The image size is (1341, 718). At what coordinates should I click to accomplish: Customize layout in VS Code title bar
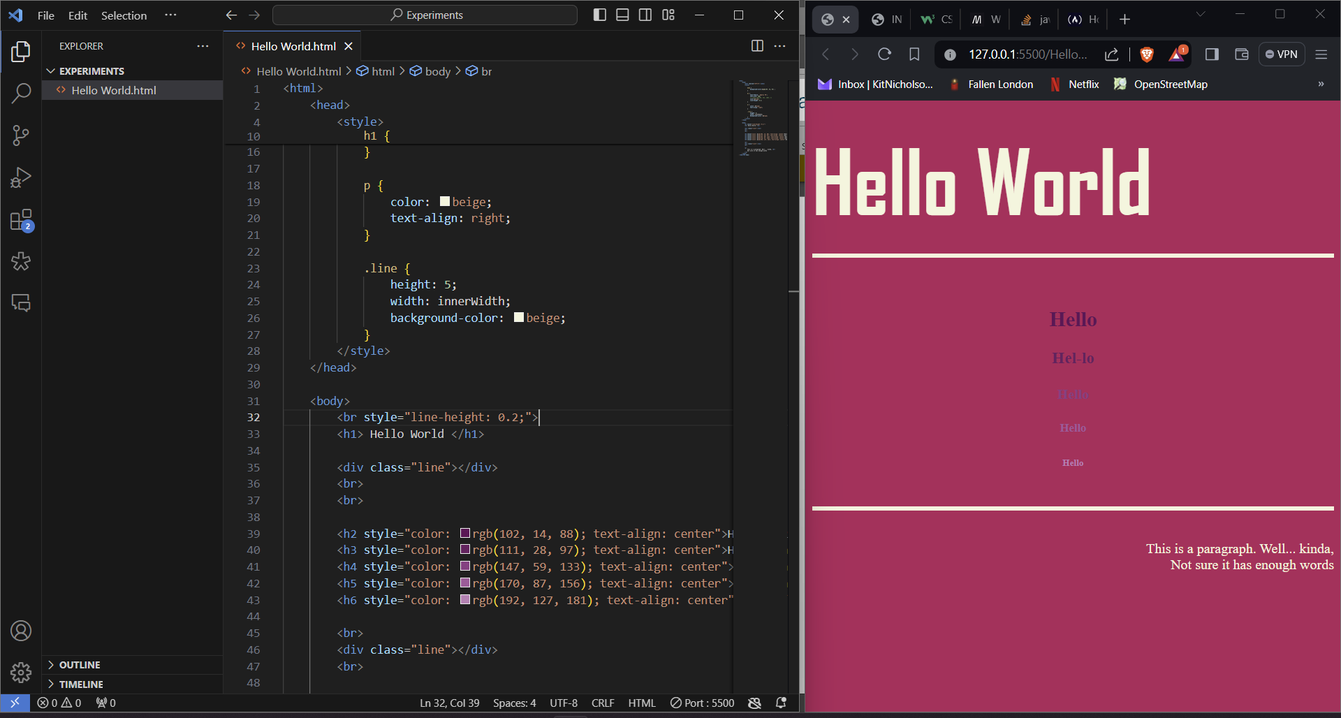(x=668, y=15)
